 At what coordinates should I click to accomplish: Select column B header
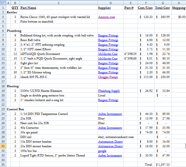click(15, 3)
